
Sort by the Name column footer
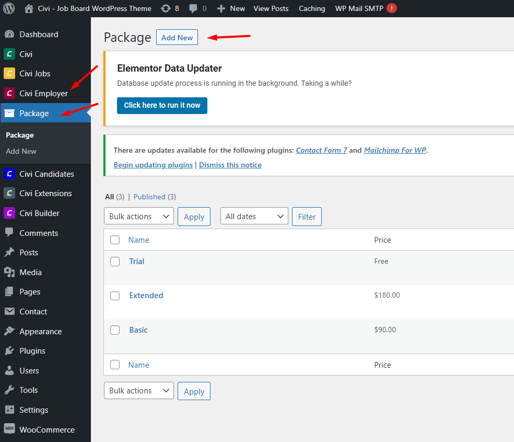(138, 365)
